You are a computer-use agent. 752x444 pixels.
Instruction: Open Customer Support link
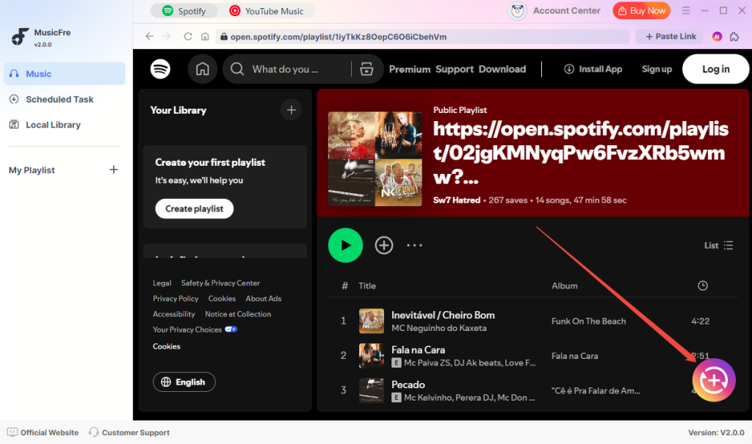[x=129, y=432]
